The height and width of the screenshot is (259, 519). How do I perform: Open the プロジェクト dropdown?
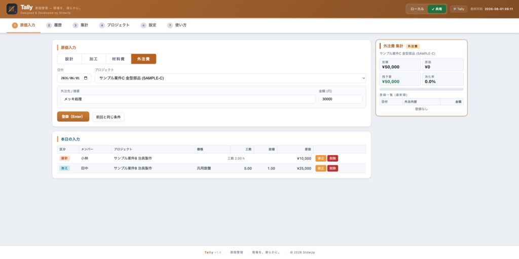point(231,78)
